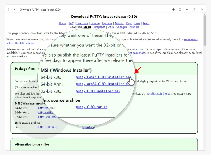Screen dimensions: 211x155
Task: Open a new tab with the plus icon
Action: 173,10
